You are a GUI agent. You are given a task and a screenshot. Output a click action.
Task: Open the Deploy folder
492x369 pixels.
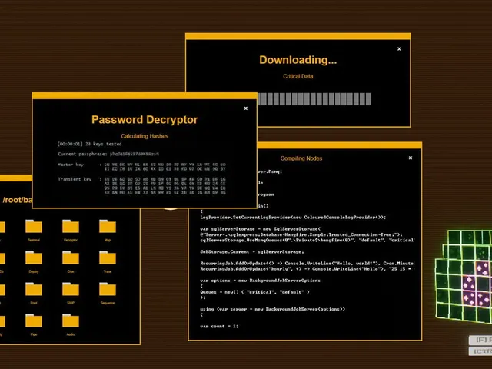point(34,258)
